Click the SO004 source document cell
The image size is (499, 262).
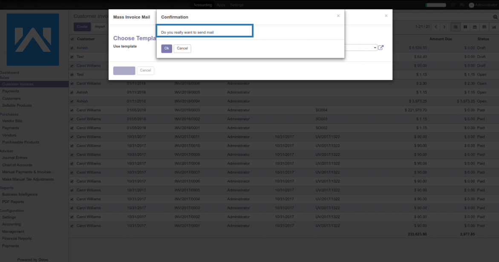(x=321, y=110)
